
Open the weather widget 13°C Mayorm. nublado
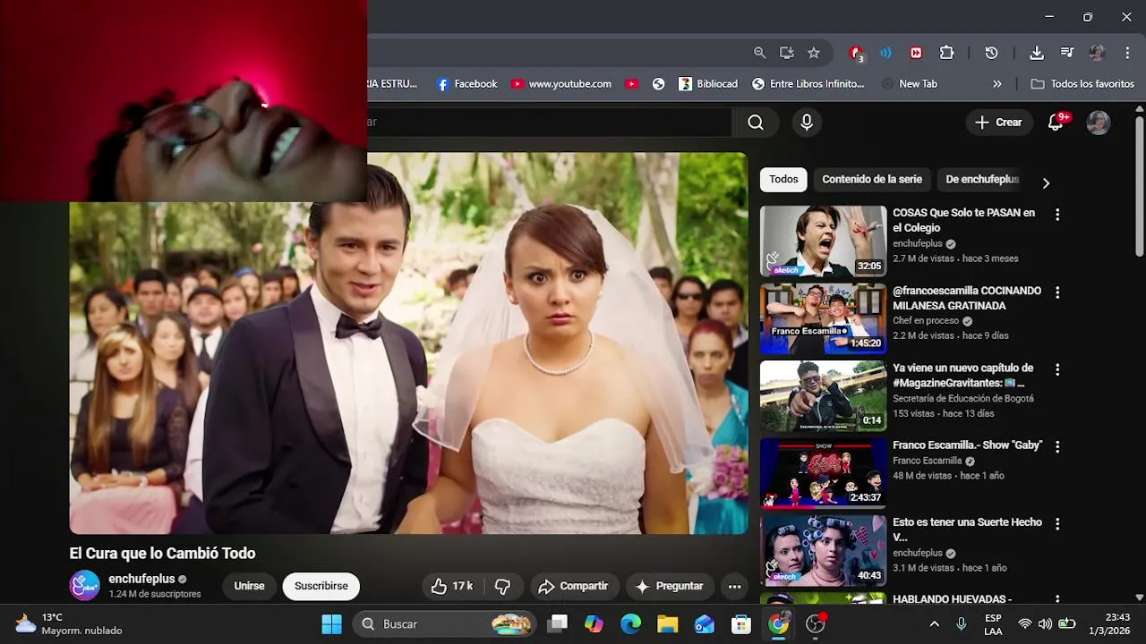(x=69, y=624)
